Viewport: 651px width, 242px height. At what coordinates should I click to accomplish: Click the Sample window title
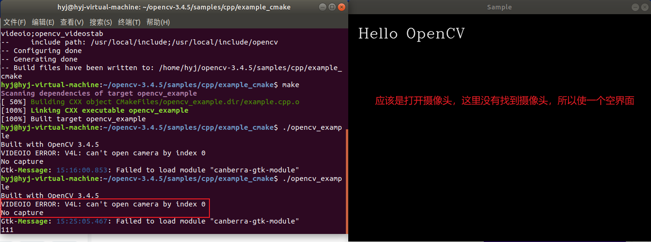point(499,7)
